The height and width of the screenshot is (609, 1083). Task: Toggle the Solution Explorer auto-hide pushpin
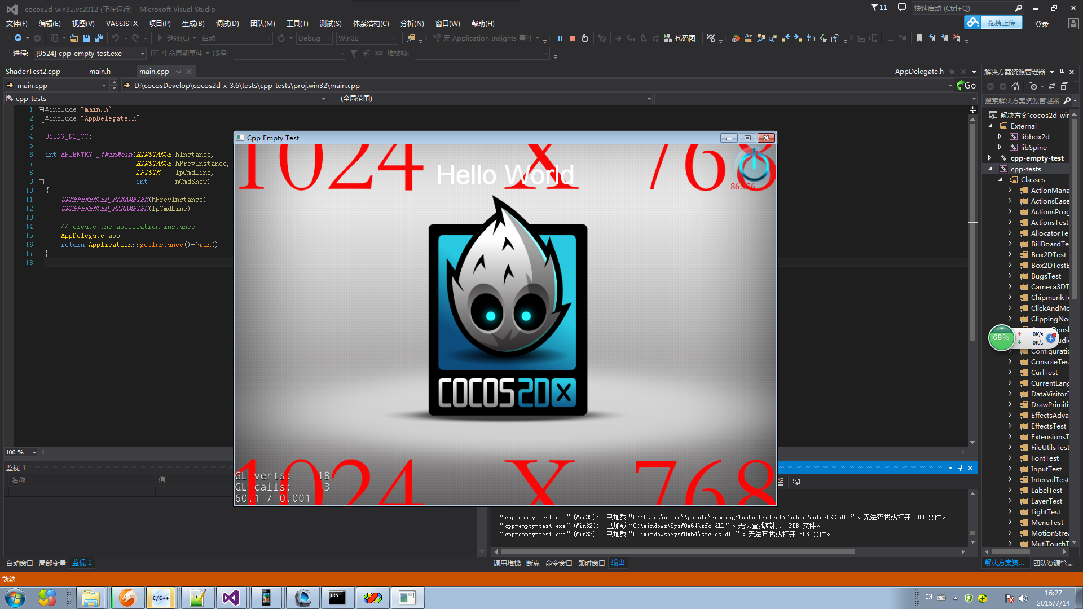1062,72
